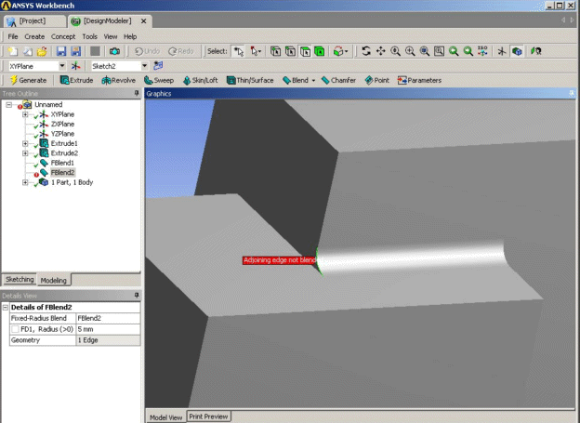
Task: Open the Parameters panel
Action: click(419, 81)
